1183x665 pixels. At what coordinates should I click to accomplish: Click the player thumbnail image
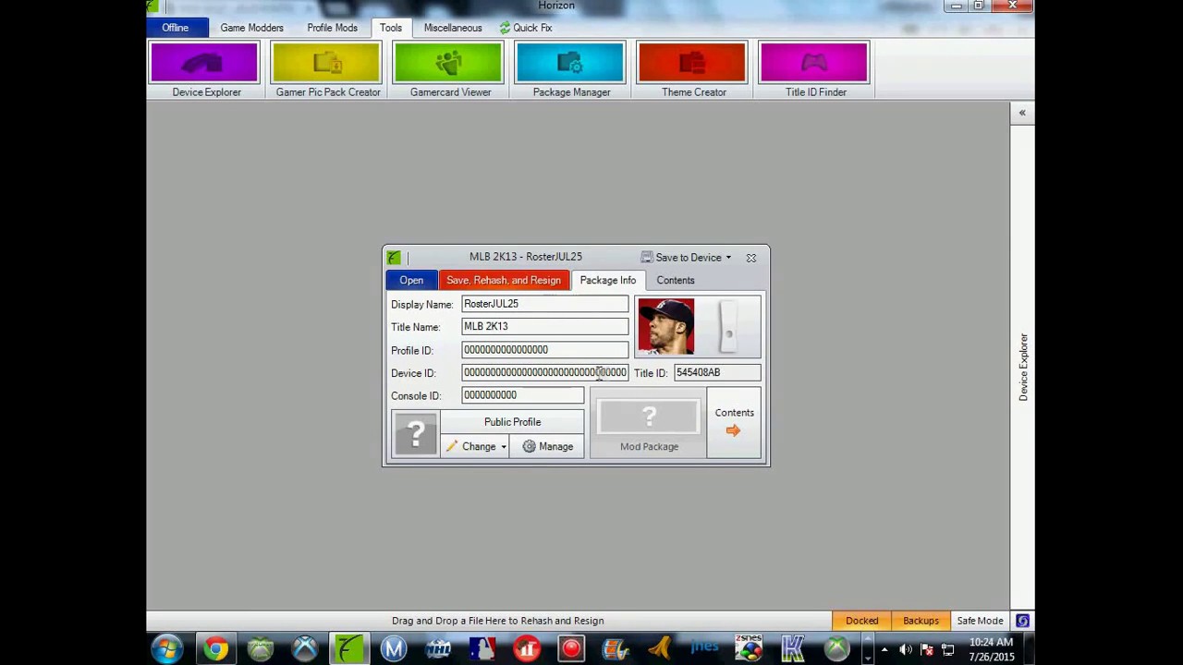click(x=665, y=326)
